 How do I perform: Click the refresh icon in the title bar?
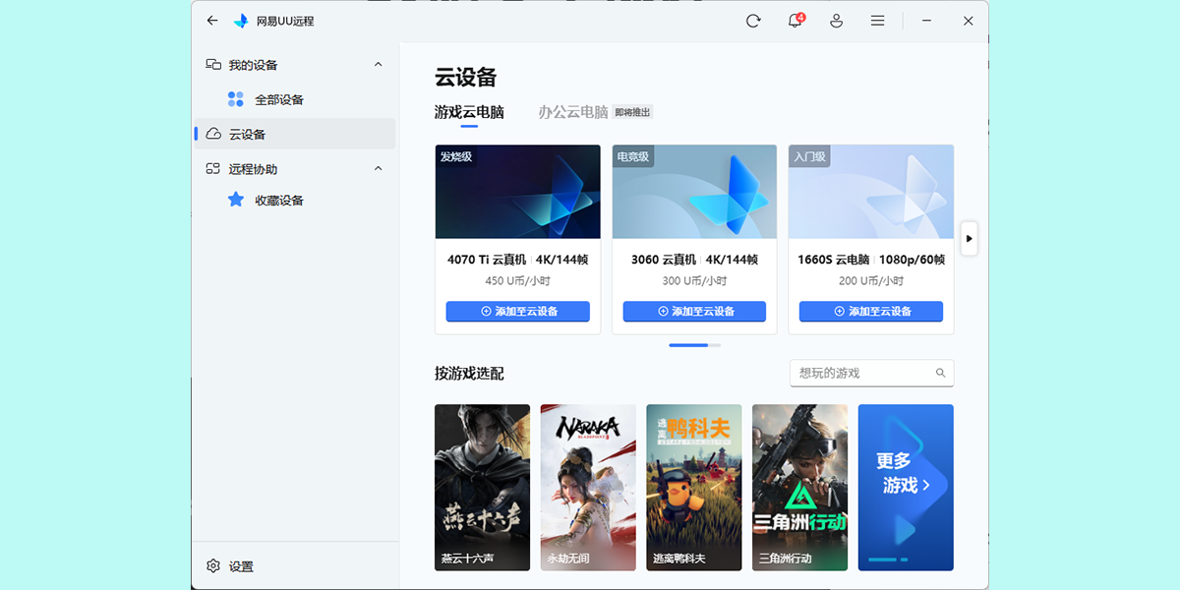point(752,20)
